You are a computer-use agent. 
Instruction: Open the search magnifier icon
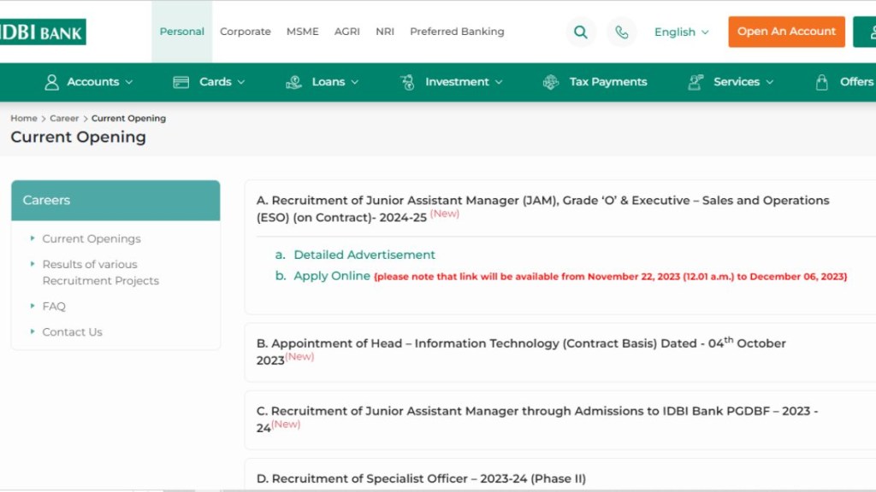click(581, 32)
